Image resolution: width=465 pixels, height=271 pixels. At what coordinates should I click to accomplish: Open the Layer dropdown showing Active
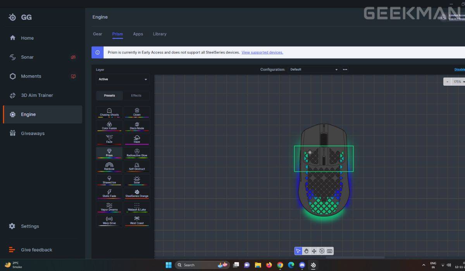(x=123, y=79)
